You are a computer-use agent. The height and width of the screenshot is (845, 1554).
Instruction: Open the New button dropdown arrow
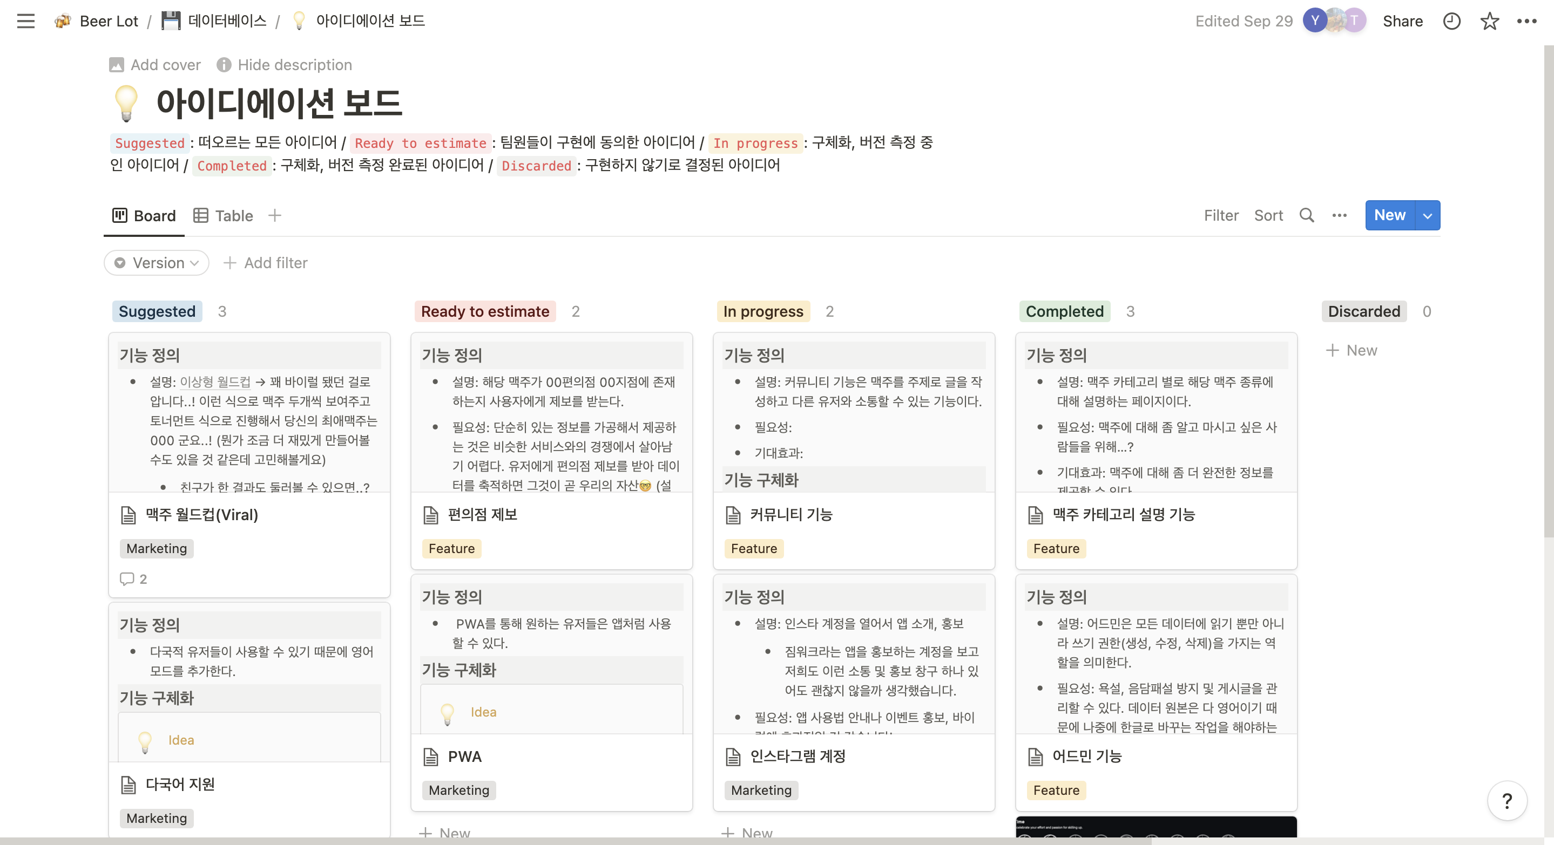point(1427,215)
